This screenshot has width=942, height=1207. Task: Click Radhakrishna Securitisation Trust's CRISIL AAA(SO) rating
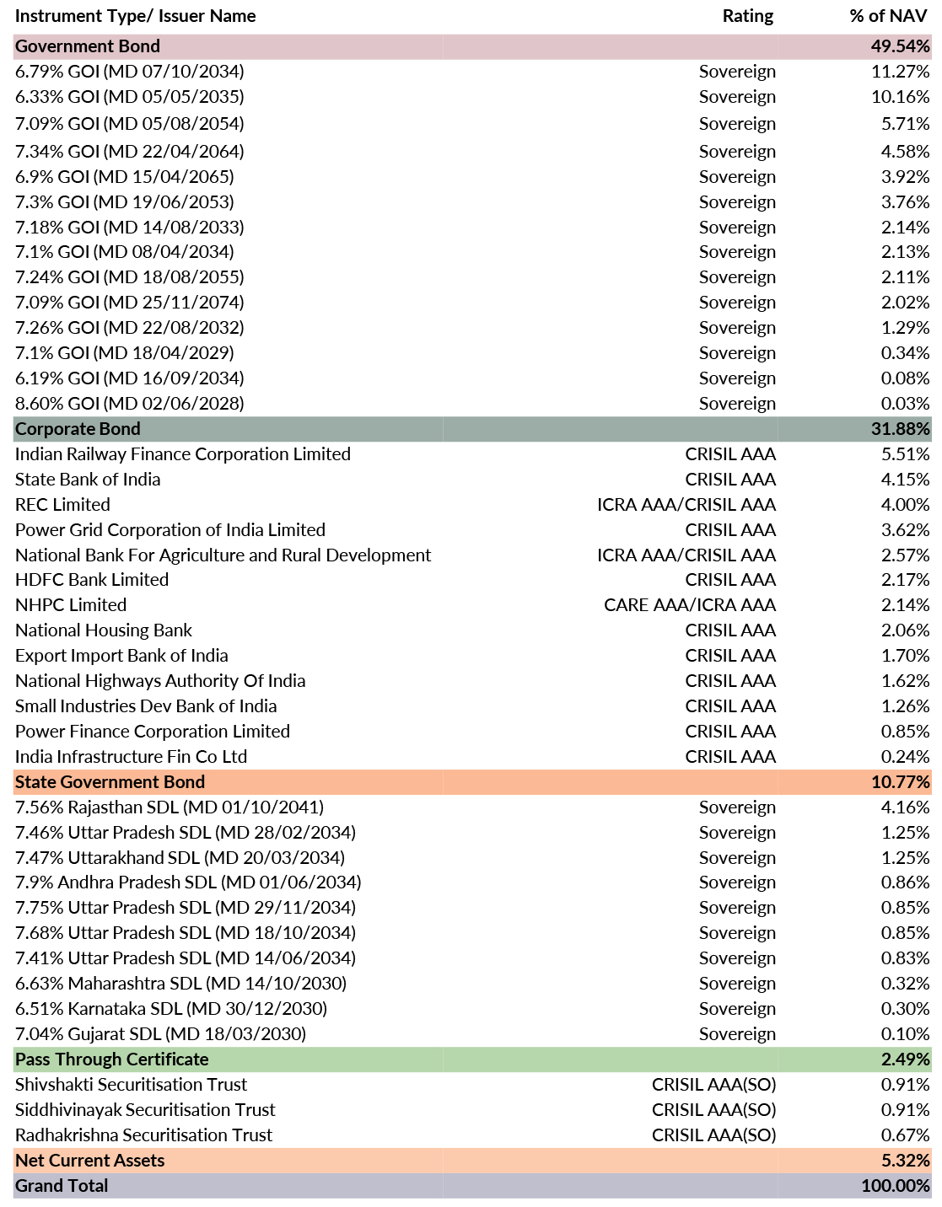pyautogui.click(x=713, y=1135)
